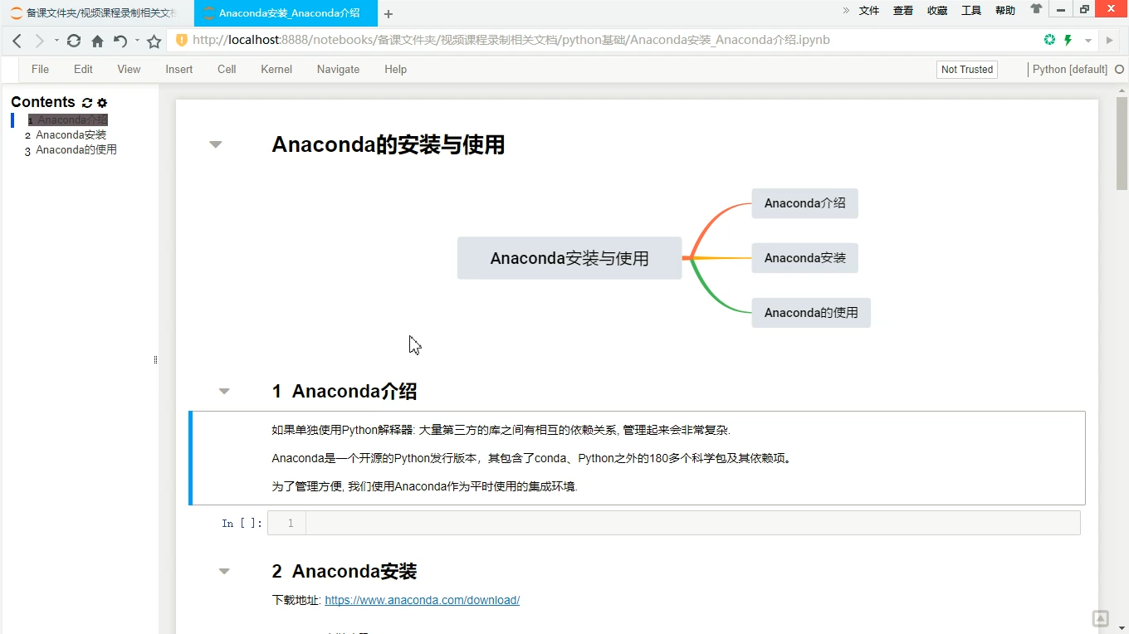Refresh the Contents table of contents
Screen dimensions: 1129x634
pos(87,103)
